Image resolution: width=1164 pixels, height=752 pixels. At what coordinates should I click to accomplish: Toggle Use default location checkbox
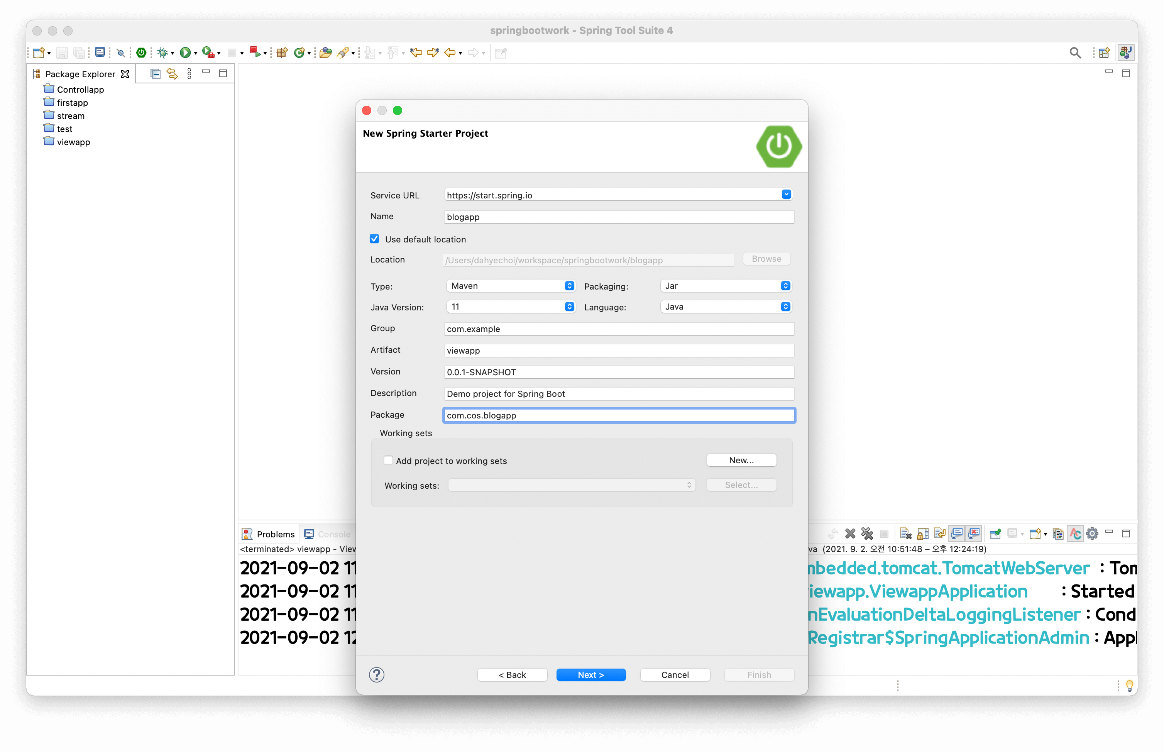[x=374, y=239]
